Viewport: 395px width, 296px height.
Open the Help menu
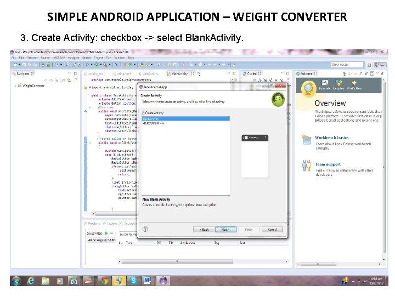coord(131,58)
